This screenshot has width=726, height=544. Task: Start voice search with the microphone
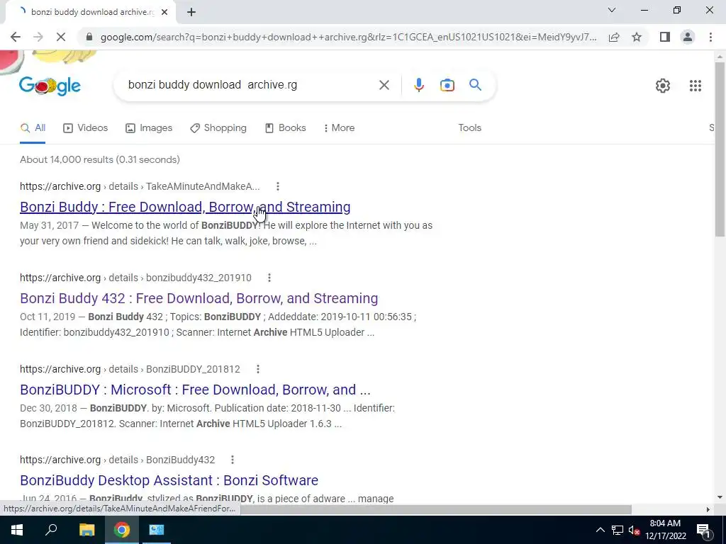[418, 85]
